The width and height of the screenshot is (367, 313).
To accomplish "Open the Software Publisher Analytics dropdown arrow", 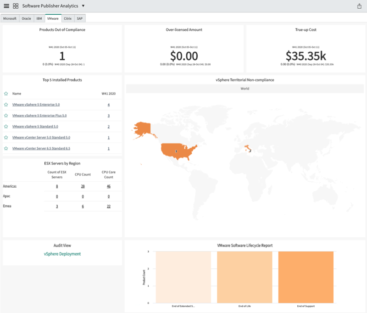I will pos(83,6).
